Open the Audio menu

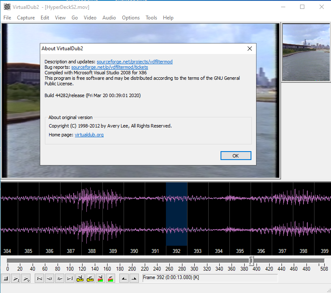click(109, 18)
